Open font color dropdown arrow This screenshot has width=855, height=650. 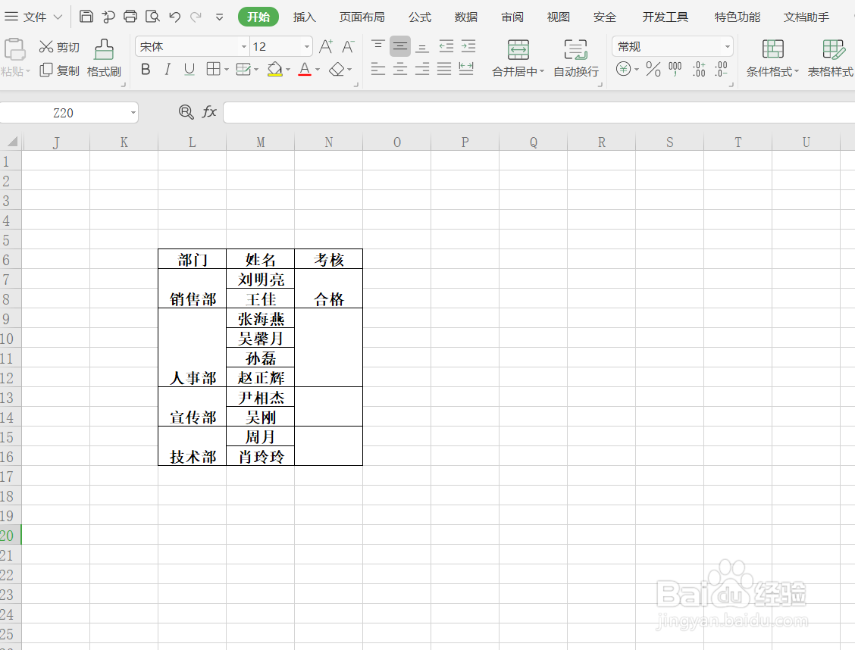(318, 70)
